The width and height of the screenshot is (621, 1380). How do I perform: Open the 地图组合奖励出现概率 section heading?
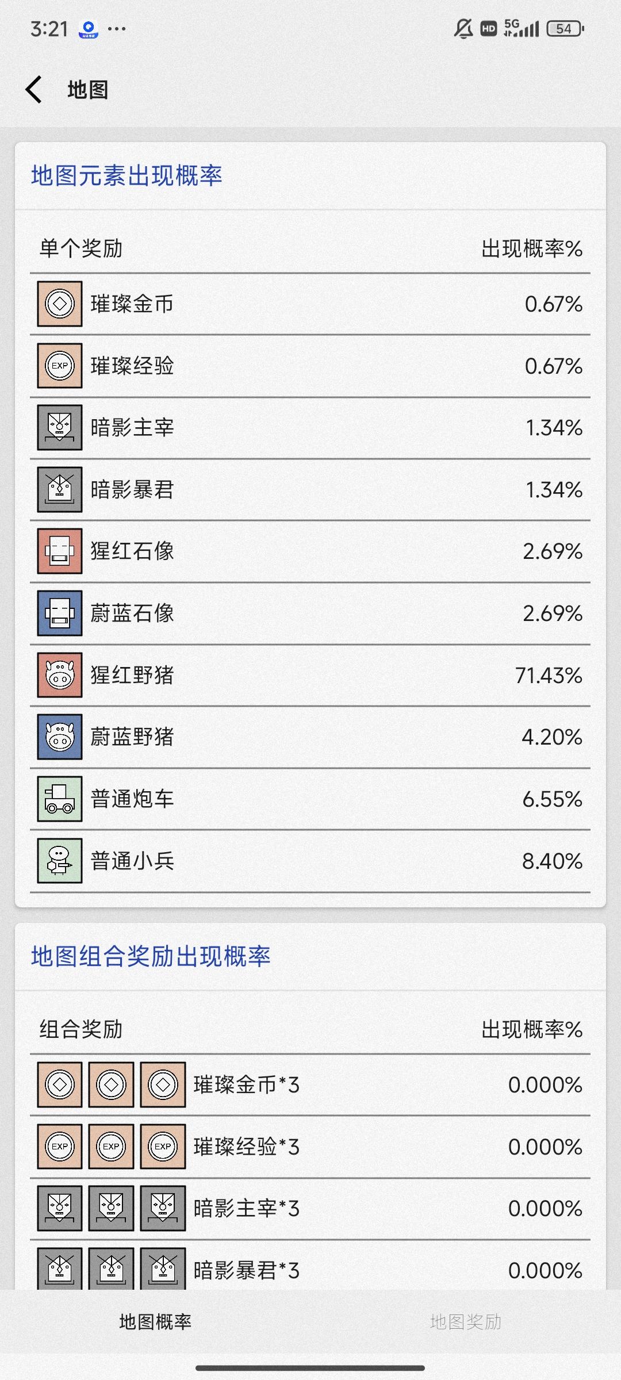(x=151, y=956)
